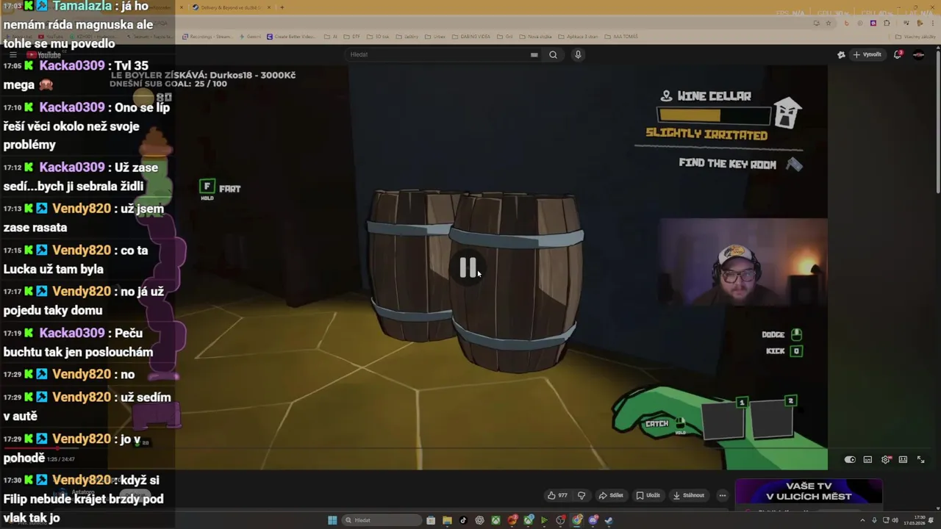Pause the video using the center pause button

[468, 268]
